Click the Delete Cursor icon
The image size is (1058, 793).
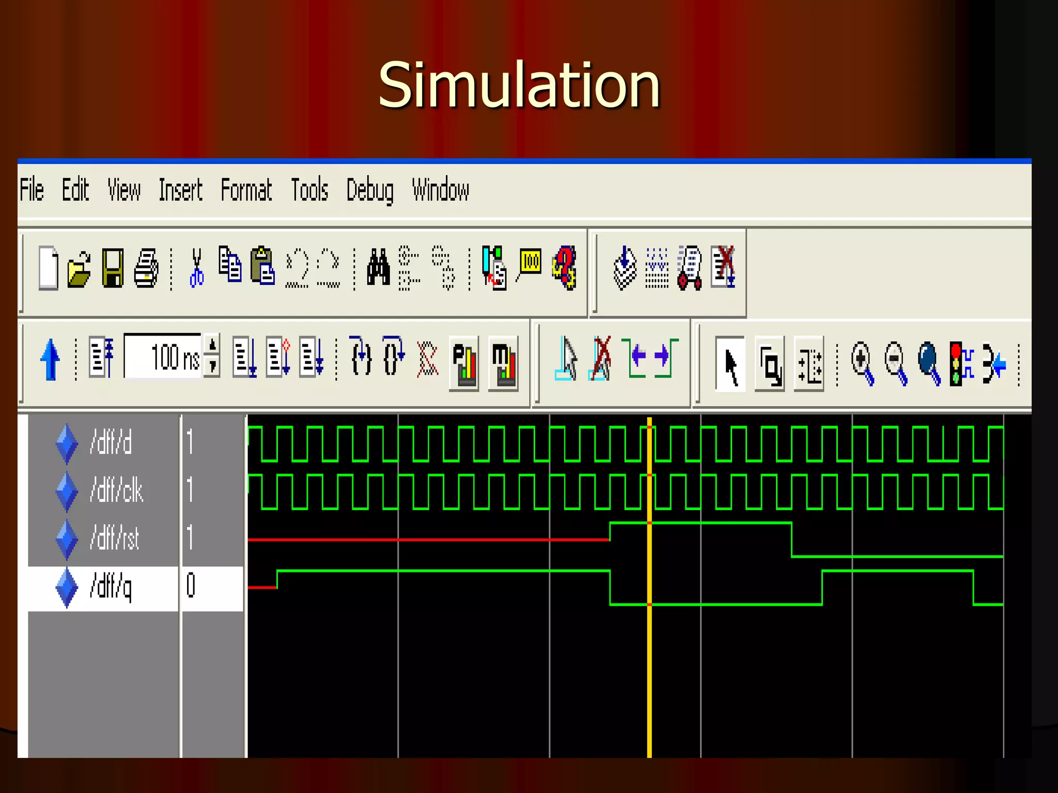(x=600, y=358)
